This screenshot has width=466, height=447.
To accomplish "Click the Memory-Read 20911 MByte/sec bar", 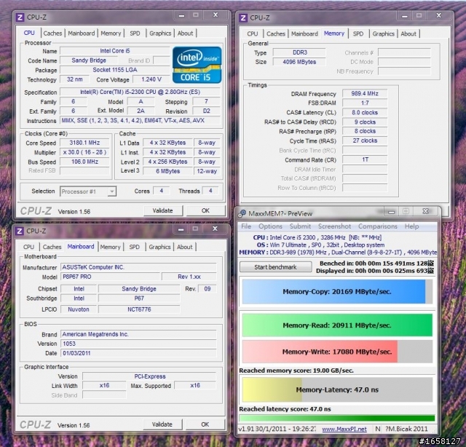I will point(337,325).
